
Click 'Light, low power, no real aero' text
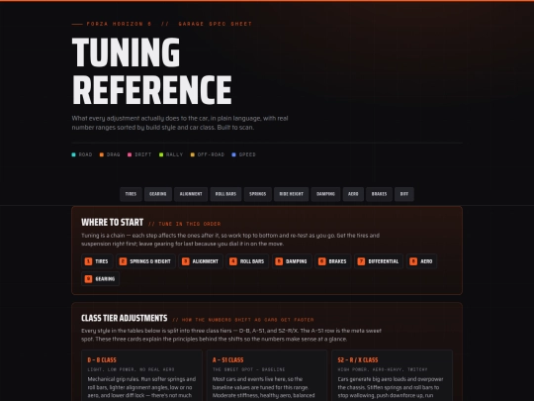point(132,369)
